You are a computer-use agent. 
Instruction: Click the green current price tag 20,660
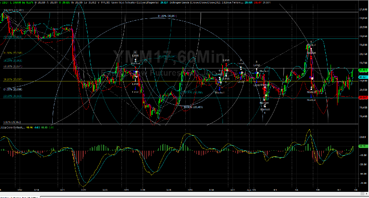[x=362, y=70]
